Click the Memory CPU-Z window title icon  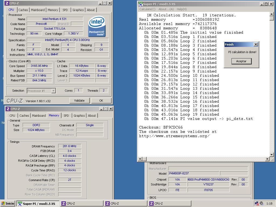(8, 109)
